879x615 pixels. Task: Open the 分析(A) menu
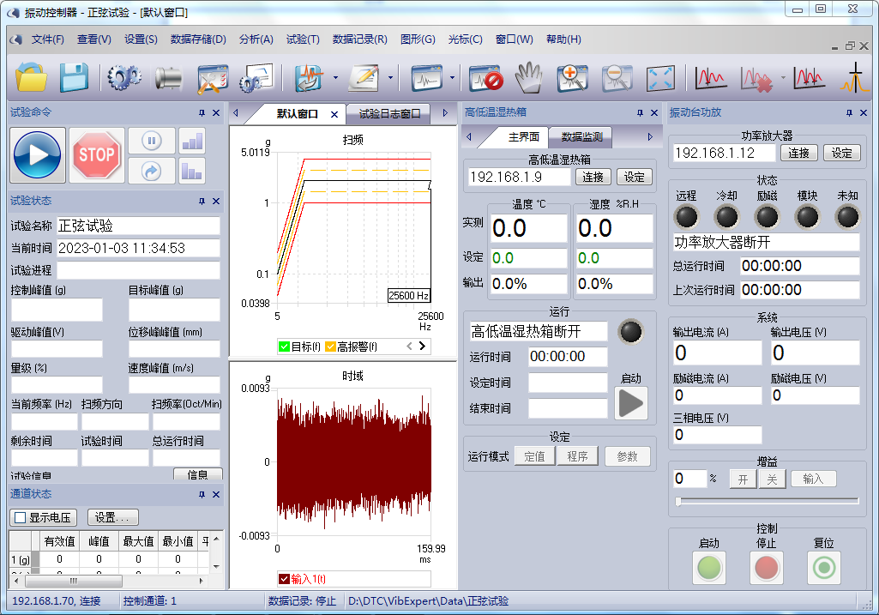(x=256, y=39)
